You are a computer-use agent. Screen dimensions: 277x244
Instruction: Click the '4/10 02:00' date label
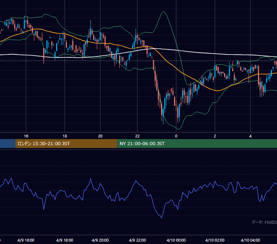click(x=215, y=240)
